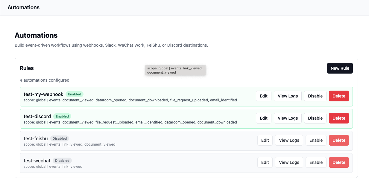This screenshot has height=186, width=369.
Task: Disable the test-discord automation
Action: tap(315, 118)
